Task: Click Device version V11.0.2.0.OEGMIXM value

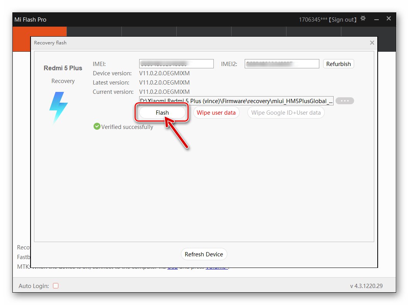Action: [x=164, y=73]
